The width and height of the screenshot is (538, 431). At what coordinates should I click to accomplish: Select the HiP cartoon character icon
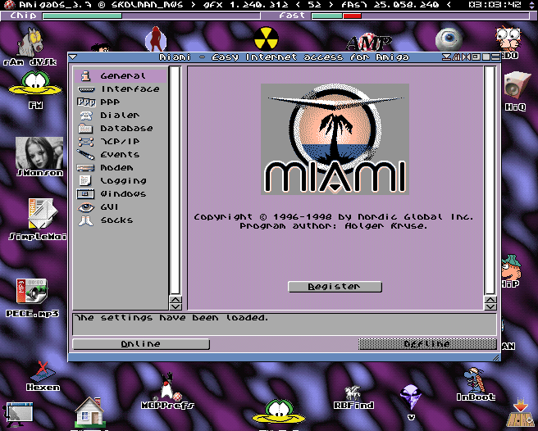511,271
